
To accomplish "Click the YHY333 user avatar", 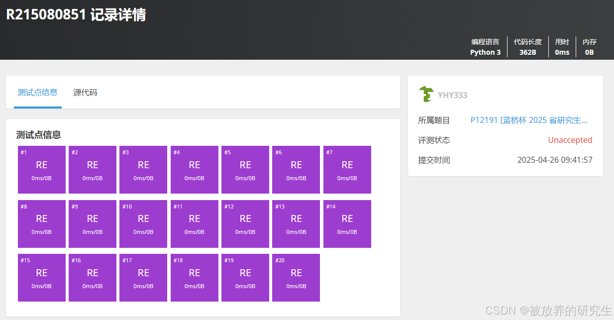I will [x=426, y=95].
